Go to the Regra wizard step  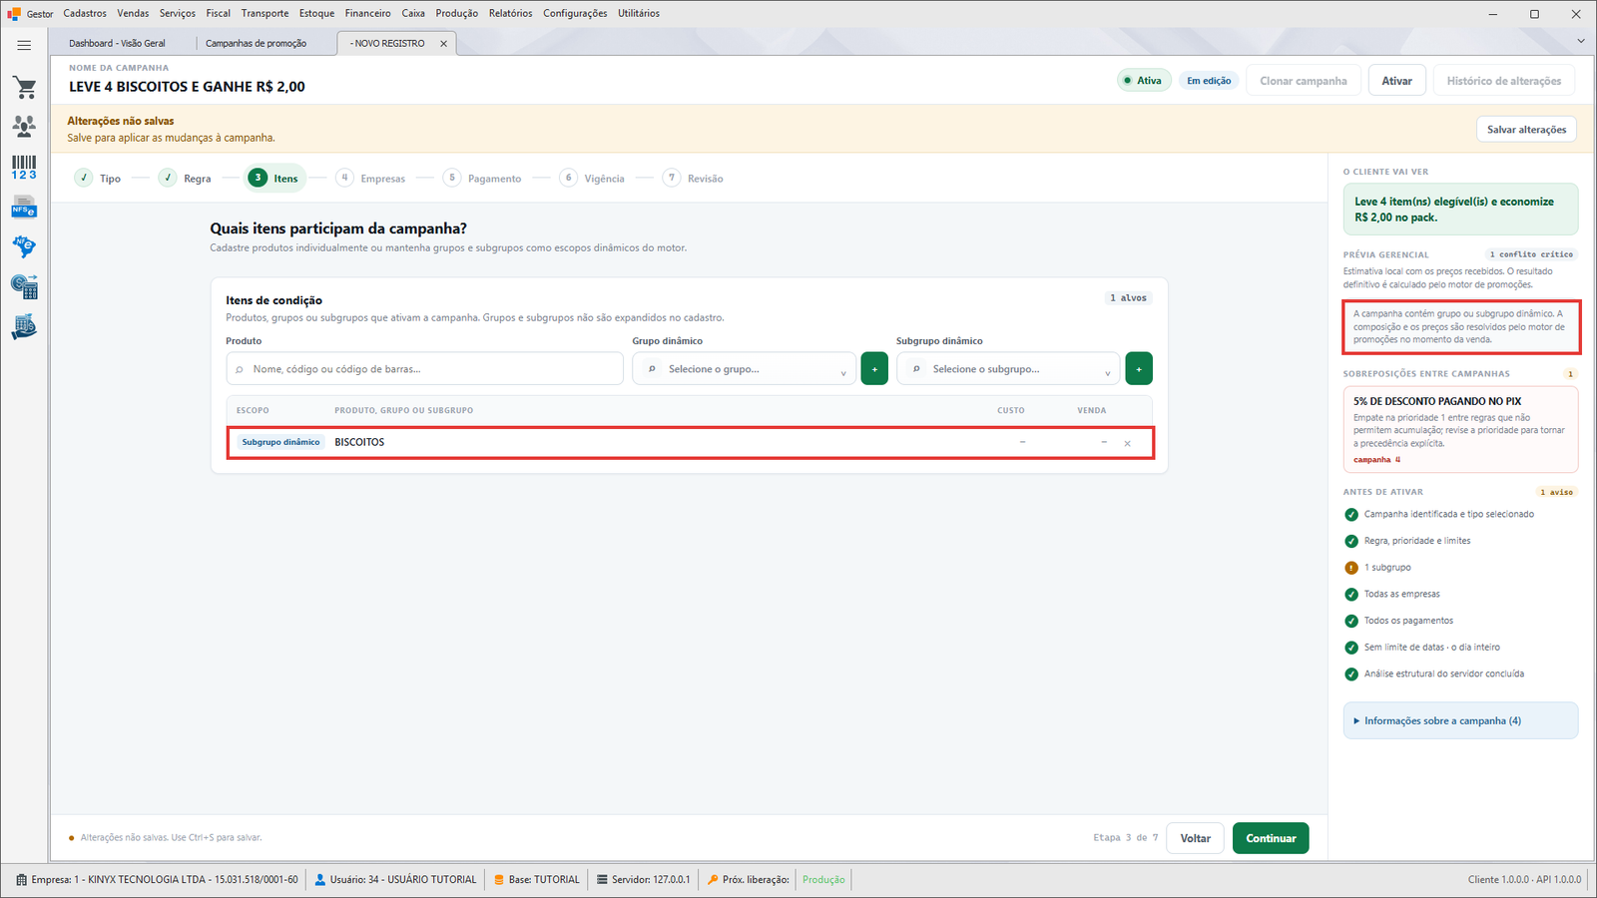(x=185, y=179)
